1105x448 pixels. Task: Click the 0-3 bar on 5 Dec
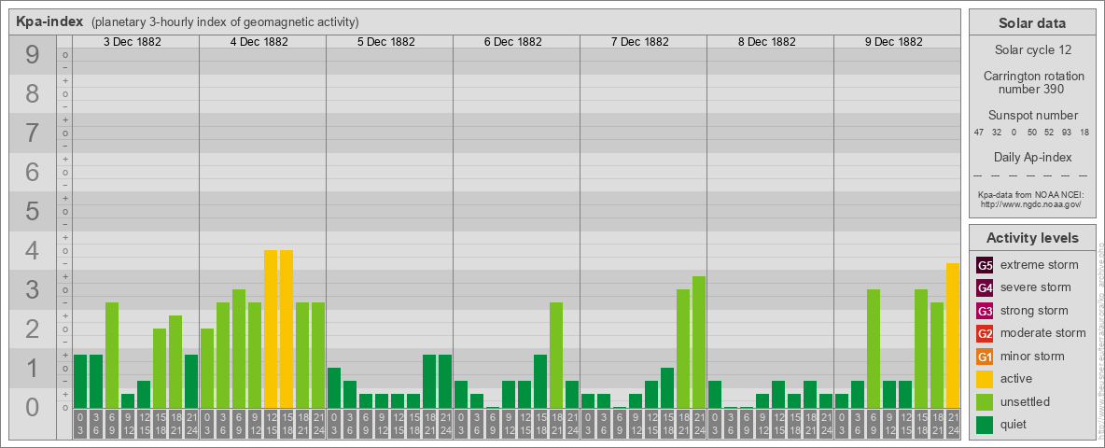click(x=334, y=388)
